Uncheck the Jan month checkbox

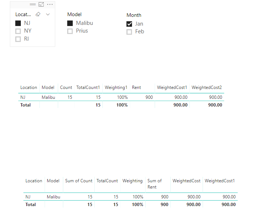[x=129, y=24]
